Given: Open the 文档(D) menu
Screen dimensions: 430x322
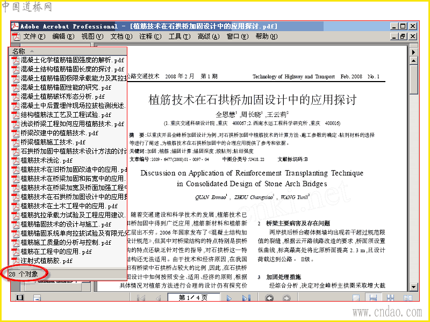Looking at the screenshot, I should (121, 36).
